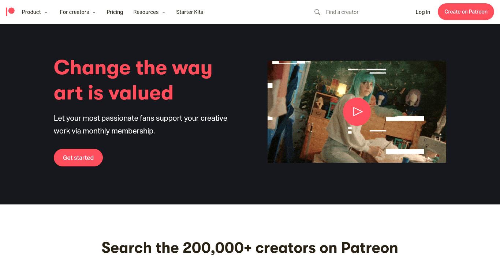The height and width of the screenshot is (271, 500).
Task: Open the Starter Kits link
Action: [x=190, y=12]
